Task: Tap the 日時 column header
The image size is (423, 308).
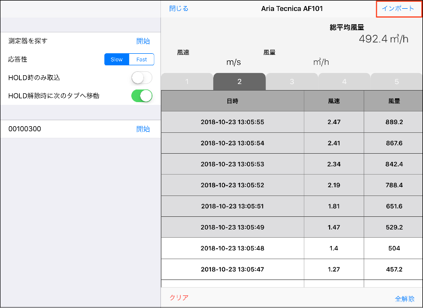Action: point(232,101)
